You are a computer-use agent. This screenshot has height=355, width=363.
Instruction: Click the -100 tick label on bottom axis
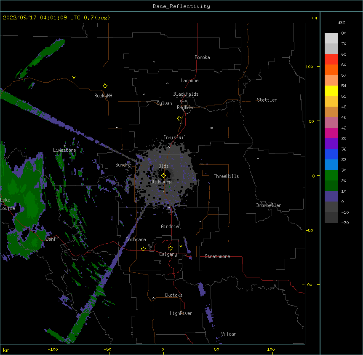click(53, 350)
